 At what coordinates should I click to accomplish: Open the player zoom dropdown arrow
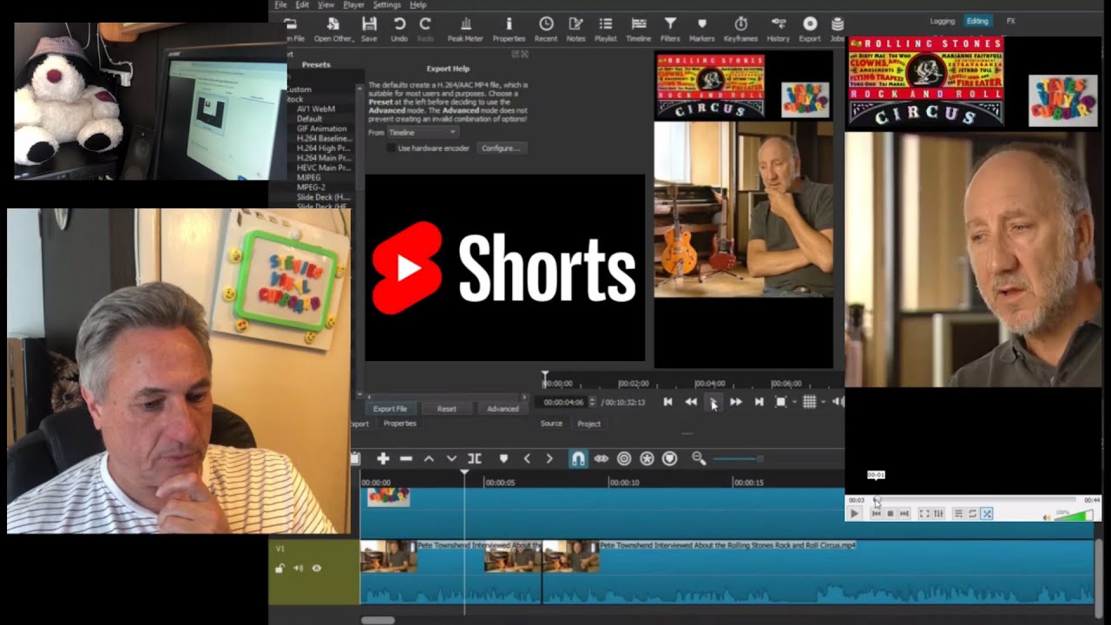(x=793, y=402)
